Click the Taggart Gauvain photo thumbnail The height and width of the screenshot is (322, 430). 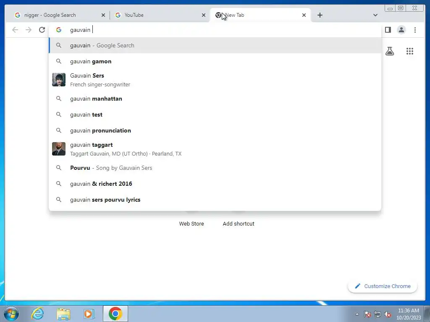59,149
